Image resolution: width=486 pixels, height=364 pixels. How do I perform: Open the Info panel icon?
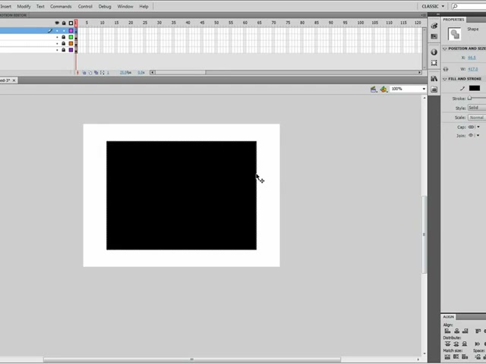point(434,52)
